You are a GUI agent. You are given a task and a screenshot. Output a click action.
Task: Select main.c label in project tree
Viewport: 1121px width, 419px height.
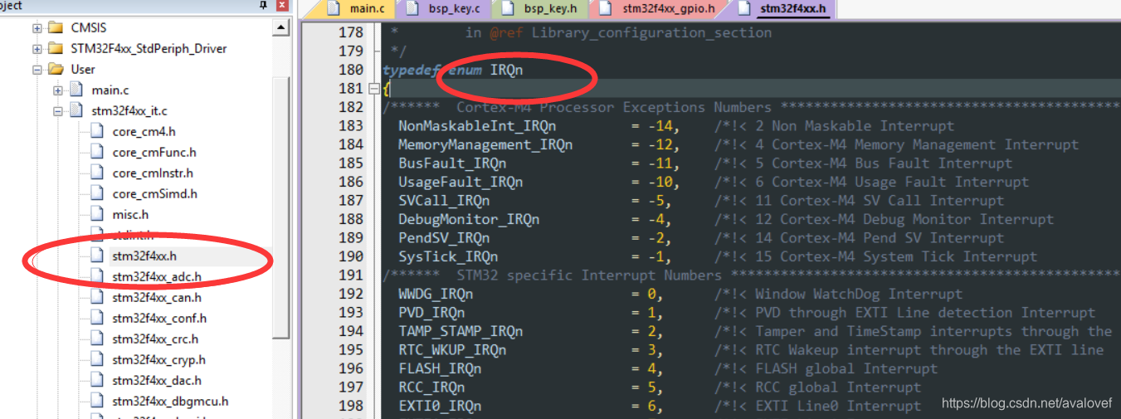click(110, 90)
